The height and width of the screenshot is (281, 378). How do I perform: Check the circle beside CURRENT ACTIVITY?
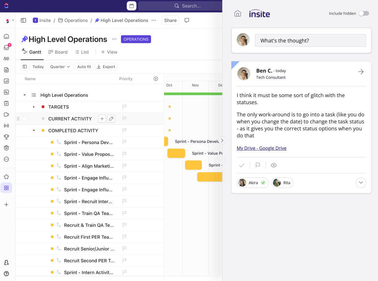[24, 118]
